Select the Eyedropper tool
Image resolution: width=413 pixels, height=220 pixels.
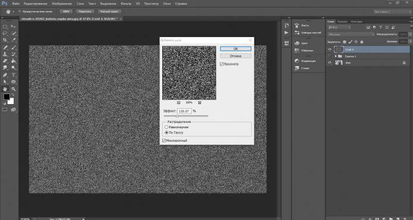[x=14, y=40]
